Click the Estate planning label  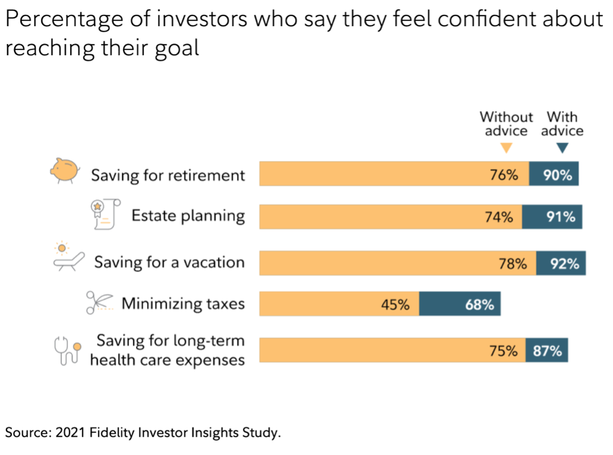coord(188,215)
